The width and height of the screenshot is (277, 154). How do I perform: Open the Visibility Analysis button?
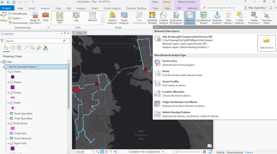(x=163, y=18)
